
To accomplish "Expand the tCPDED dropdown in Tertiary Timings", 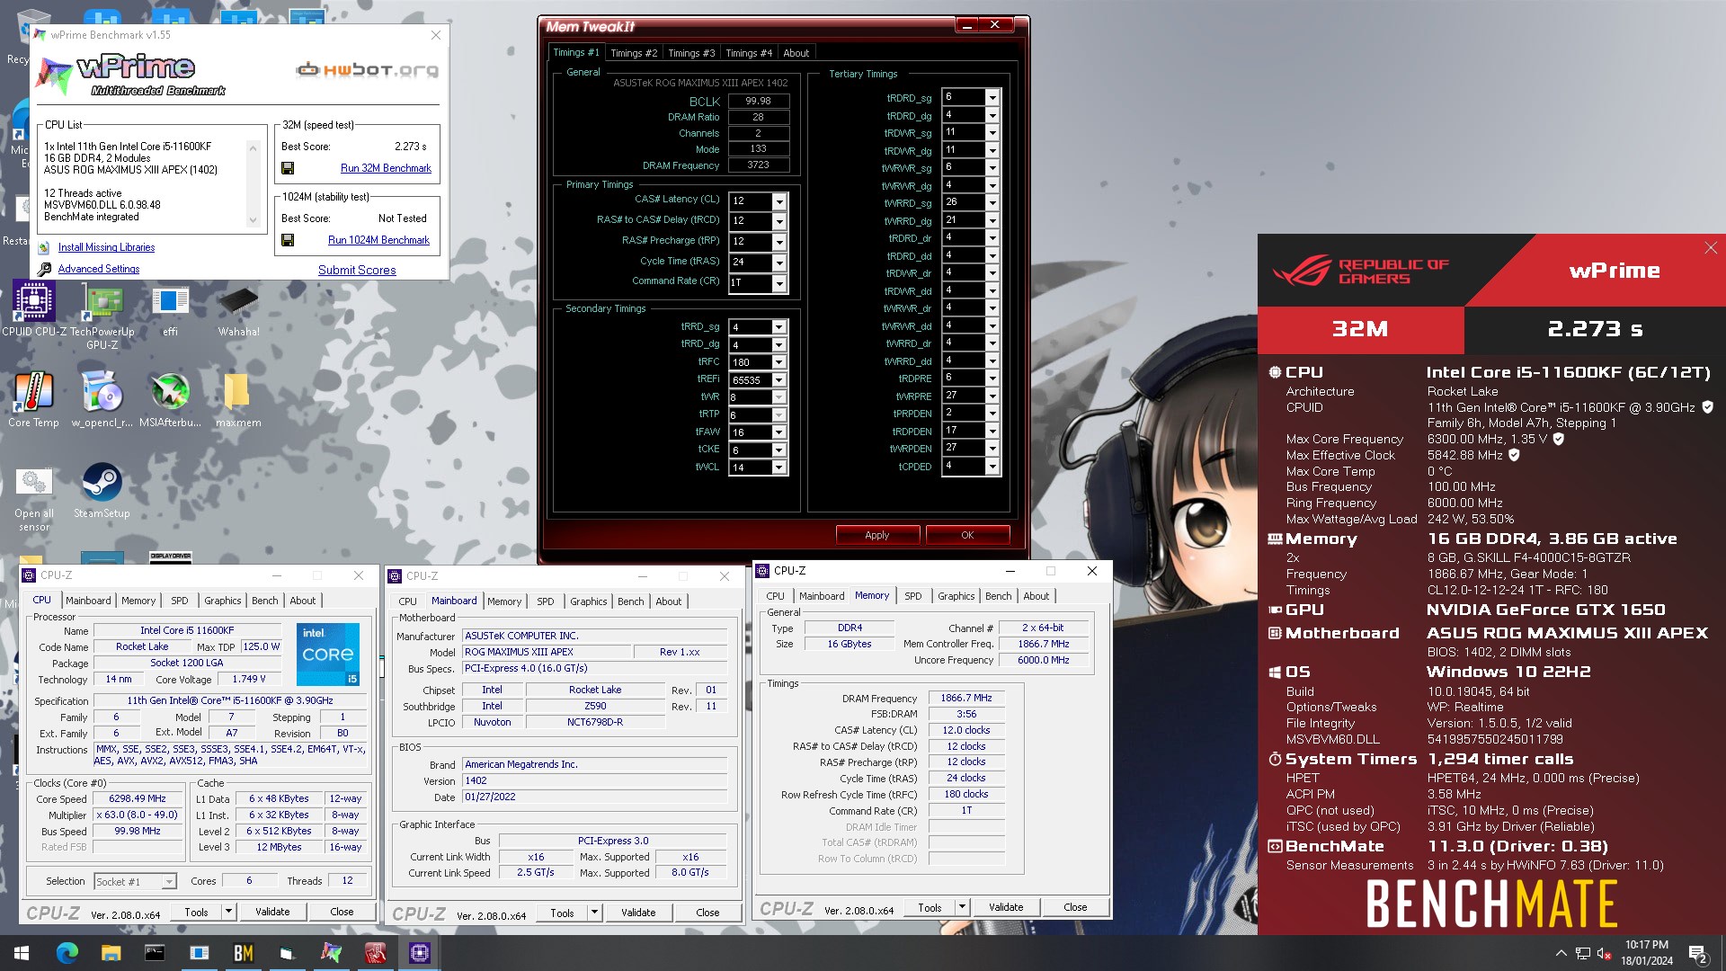I will tap(992, 466).
